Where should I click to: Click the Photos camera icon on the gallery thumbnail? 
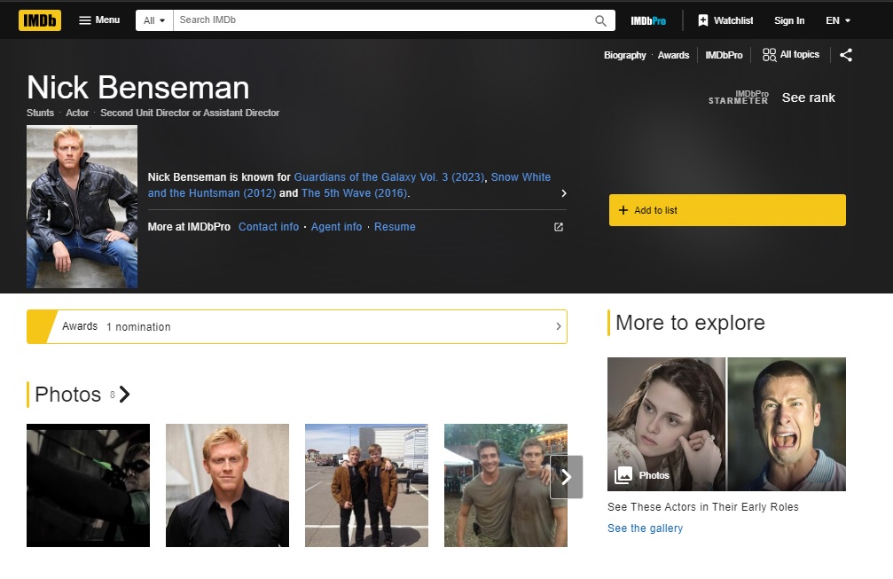click(x=623, y=475)
